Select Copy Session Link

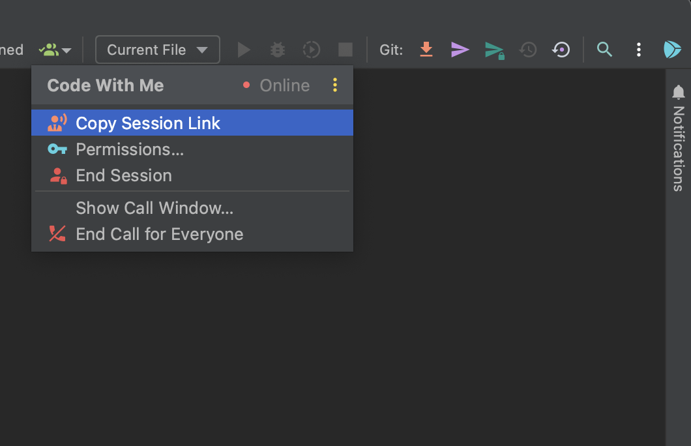(x=192, y=123)
